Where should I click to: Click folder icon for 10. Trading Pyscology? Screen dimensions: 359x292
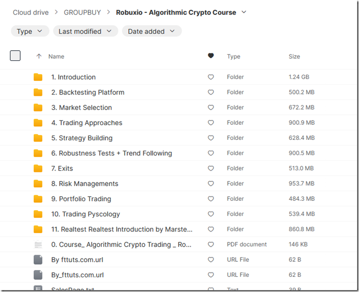tap(38, 214)
